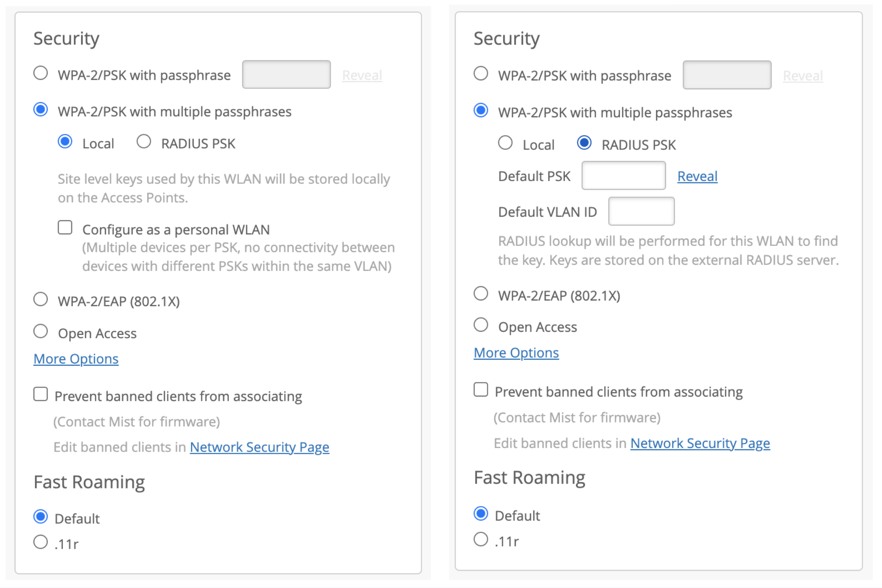Check Prevent banned clients in right panel

(x=481, y=390)
